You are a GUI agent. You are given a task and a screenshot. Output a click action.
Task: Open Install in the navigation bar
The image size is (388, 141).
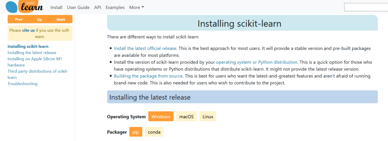coord(56,8)
